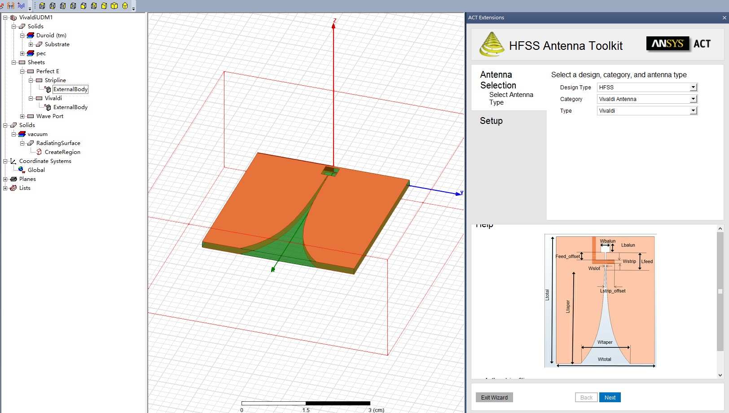
Task: Expand the Substrate tree node
Action: [31, 44]
